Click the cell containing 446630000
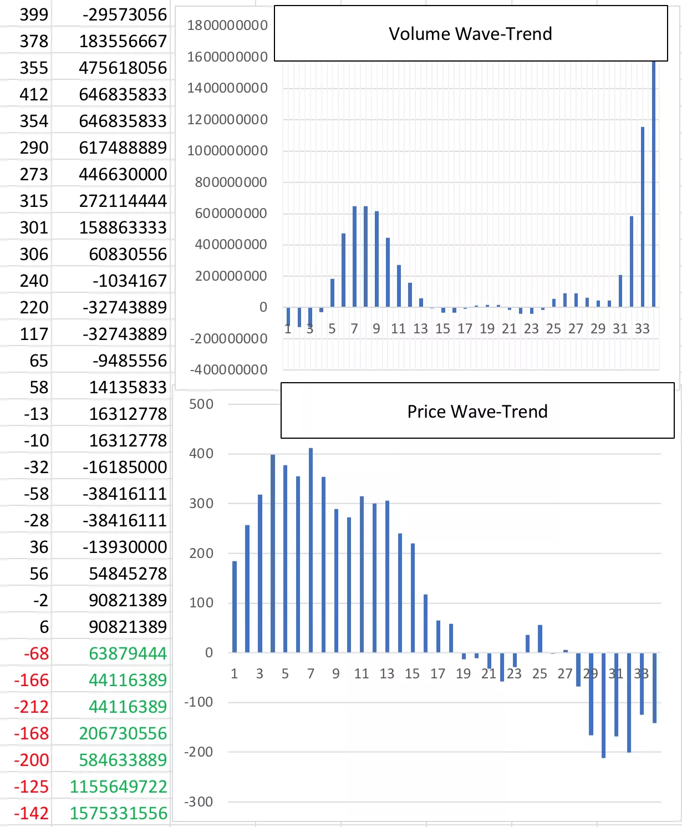The width and height of the screenshot is (682, 827). point(123,175)
